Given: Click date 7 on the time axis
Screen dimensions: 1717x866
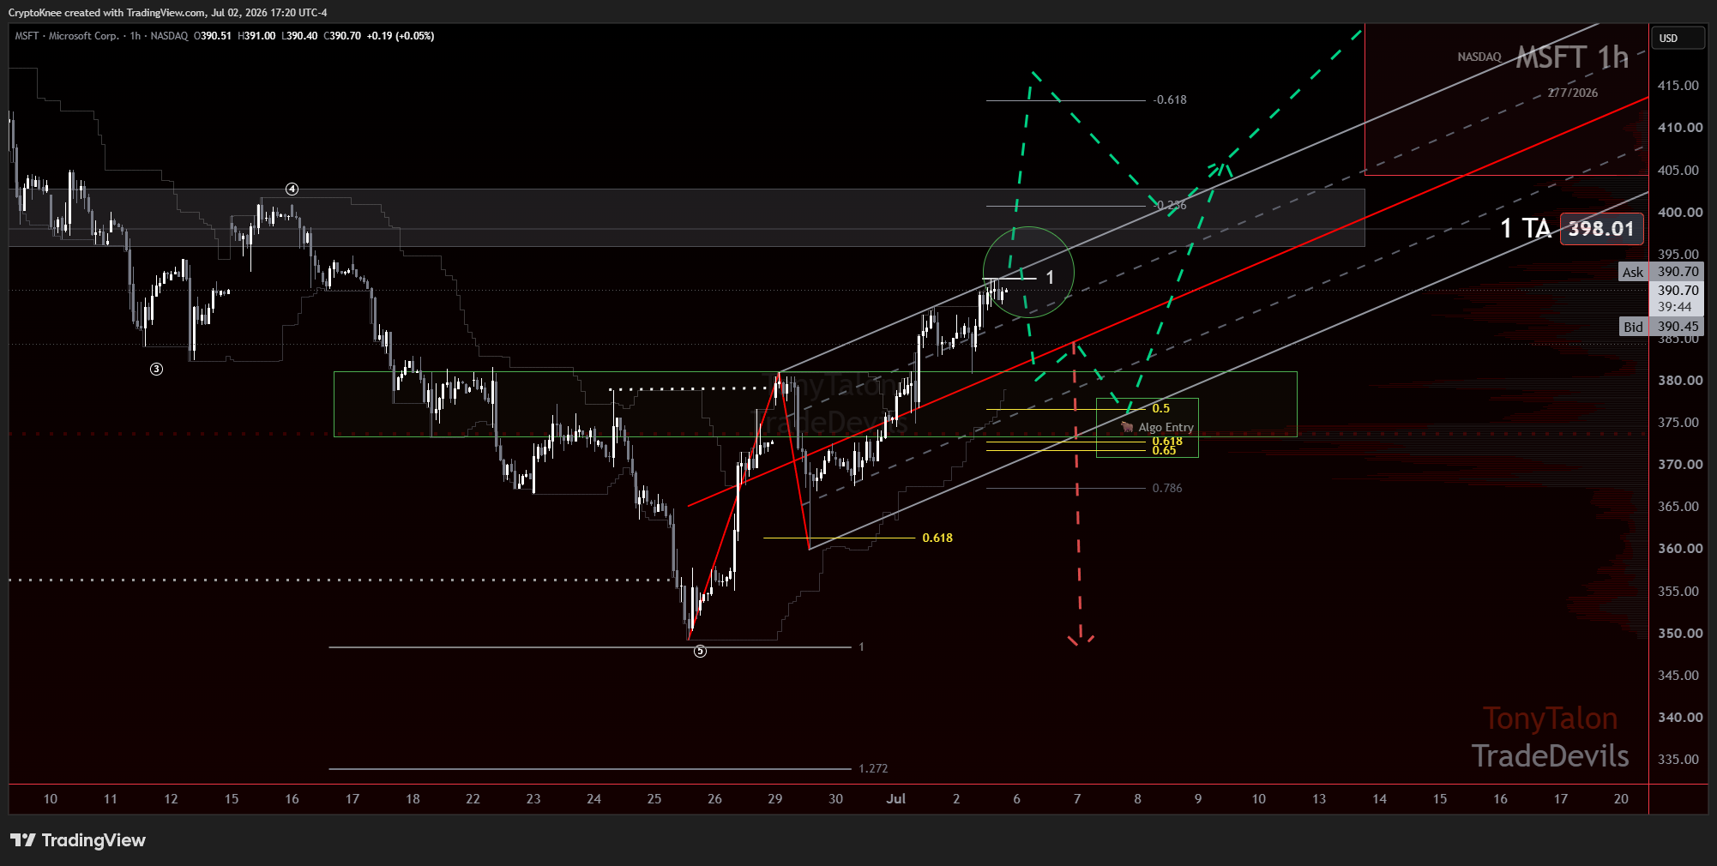Looking at the screenshot, I should coord(1077,799).
